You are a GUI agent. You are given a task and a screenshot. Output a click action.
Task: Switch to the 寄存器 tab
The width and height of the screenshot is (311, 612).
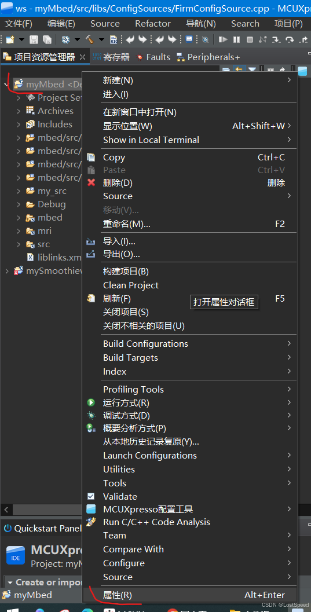point(111,57)
